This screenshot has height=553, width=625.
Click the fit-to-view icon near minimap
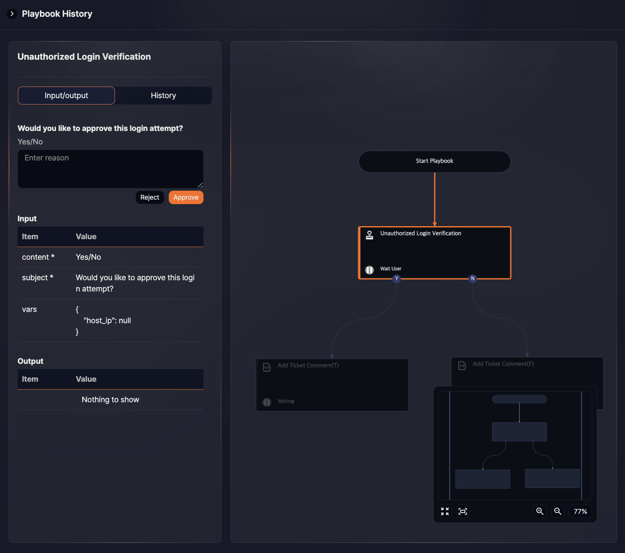[x=463, y=511]
